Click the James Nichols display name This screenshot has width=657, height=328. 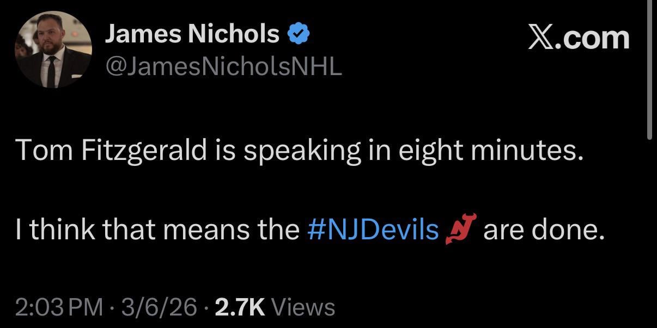click(x=192, y=35)
